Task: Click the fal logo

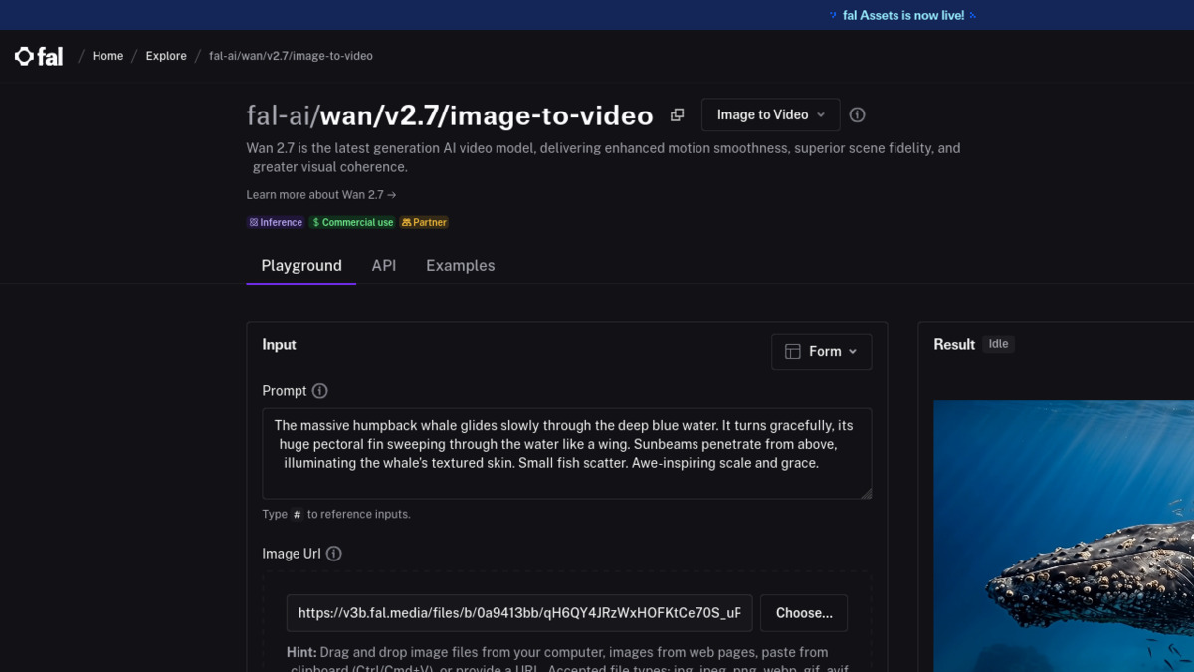Action: (39, 56)
